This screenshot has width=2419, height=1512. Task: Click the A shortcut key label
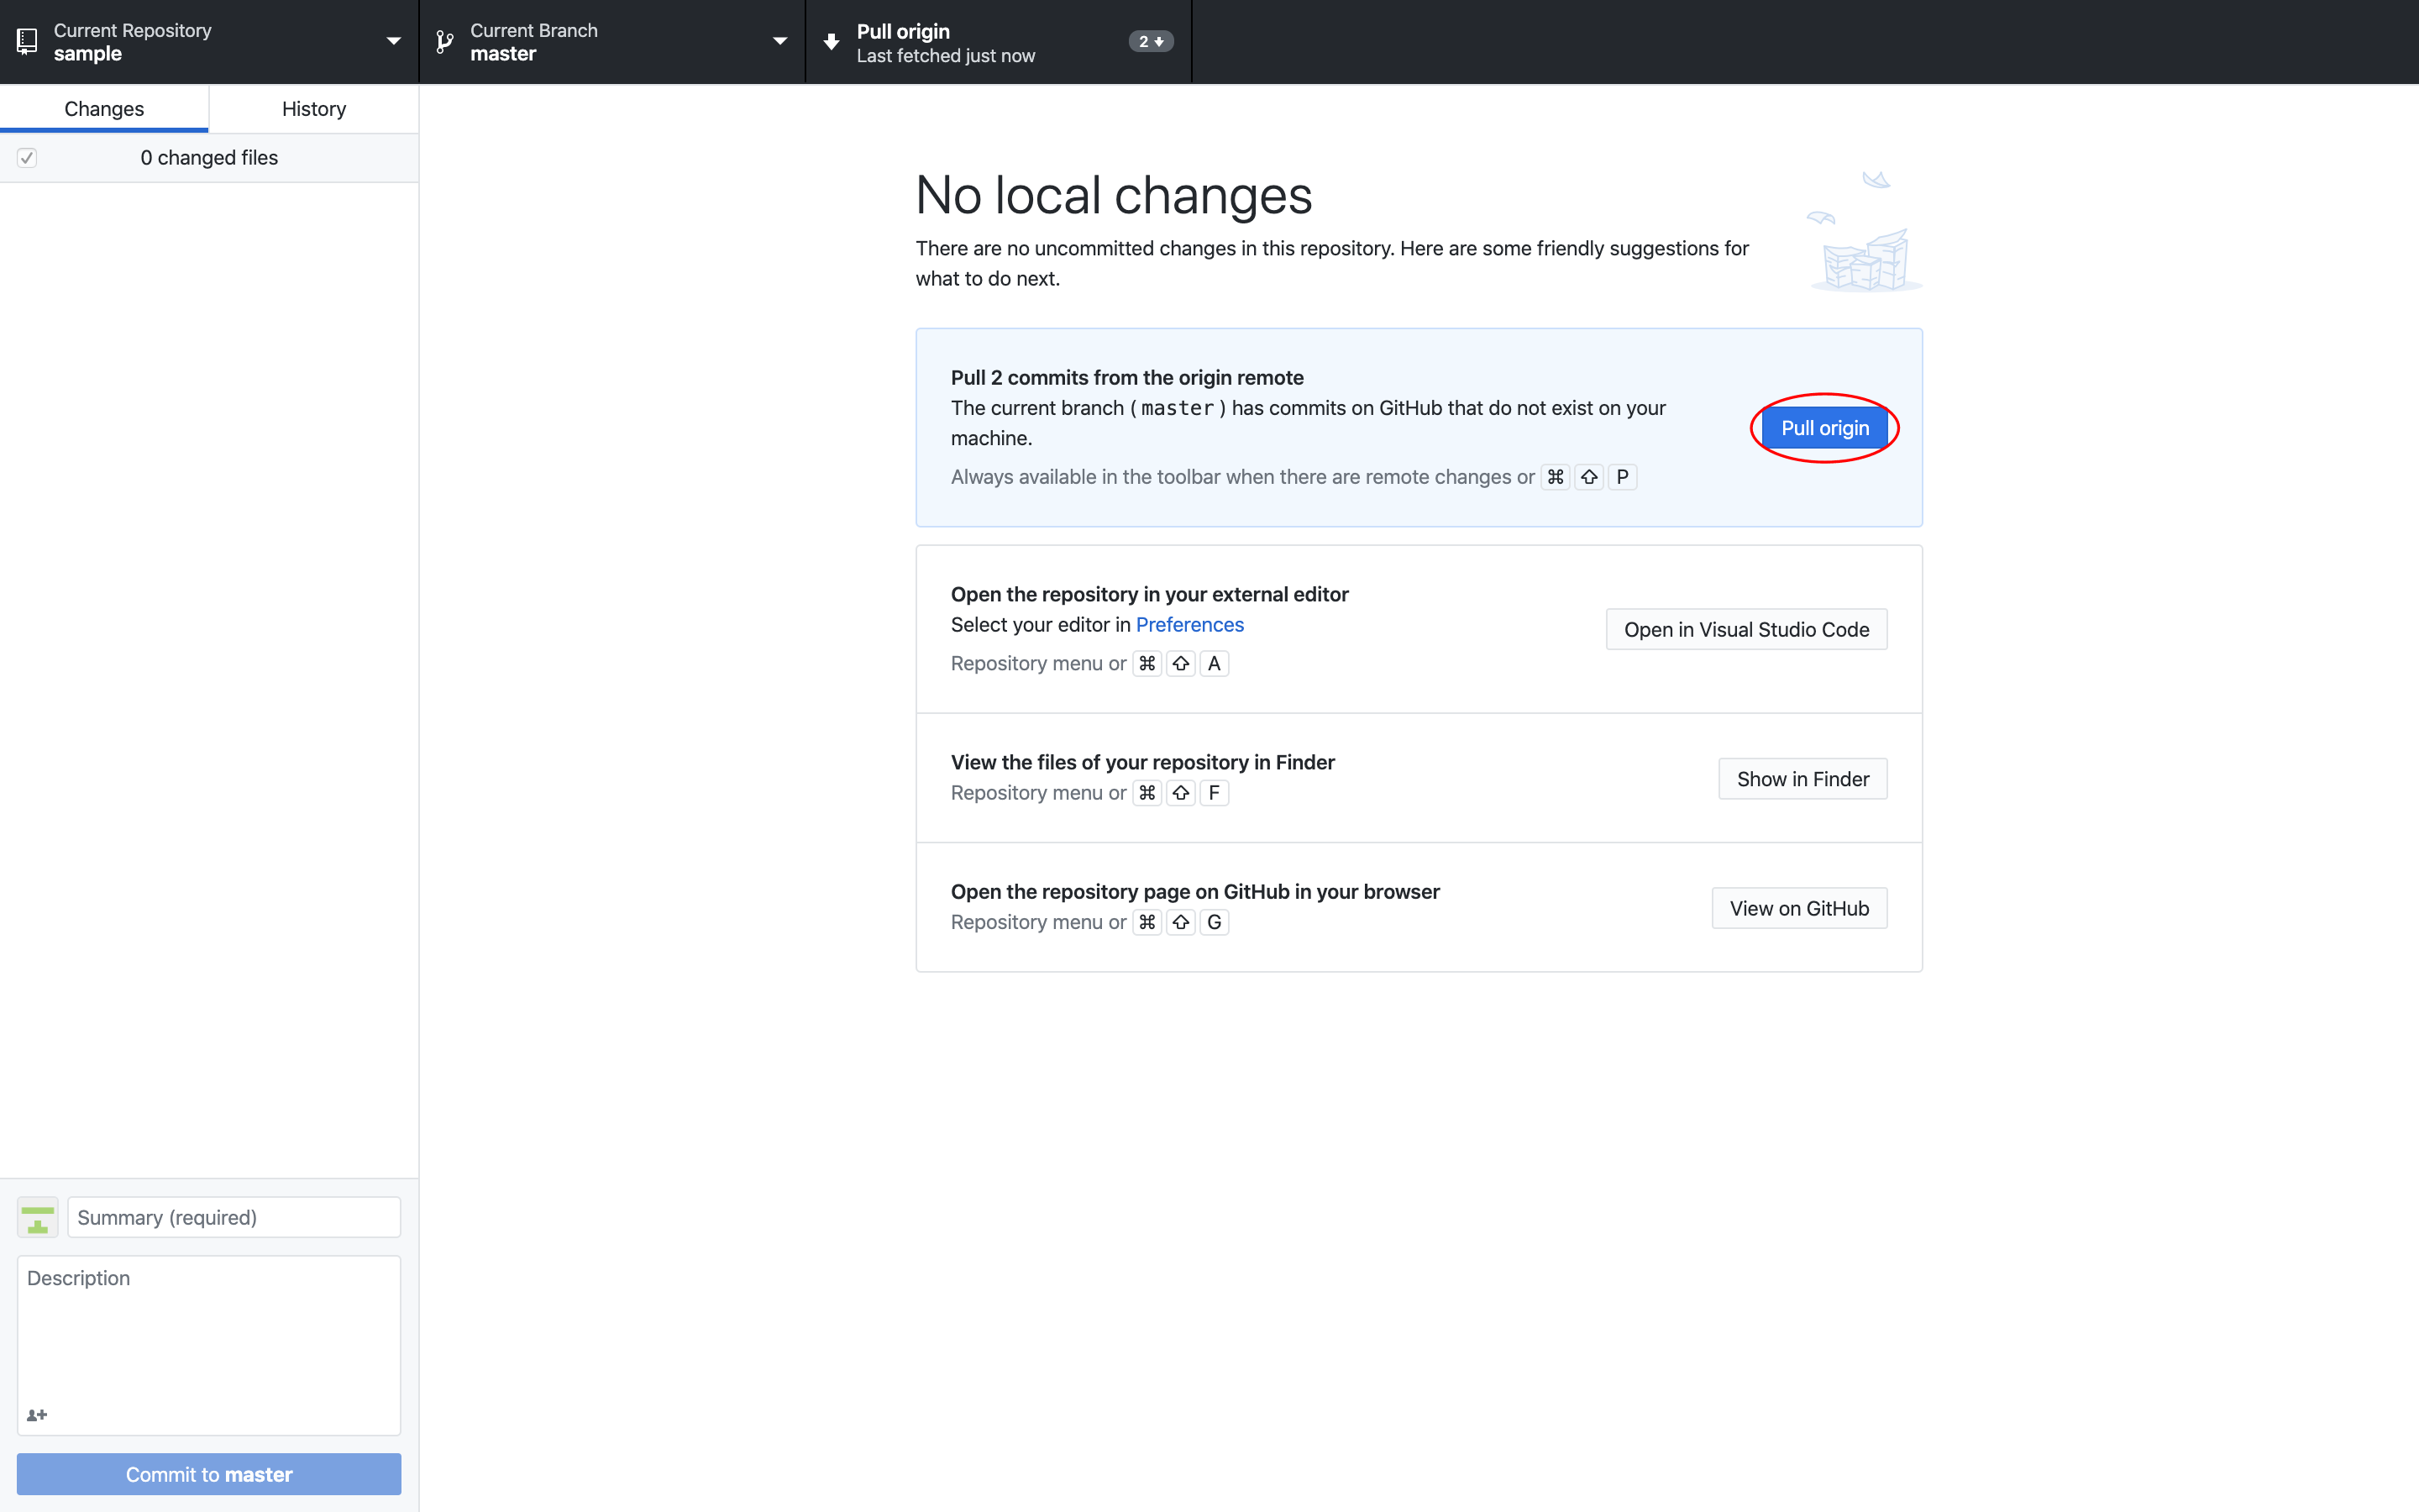[1215, 663]
